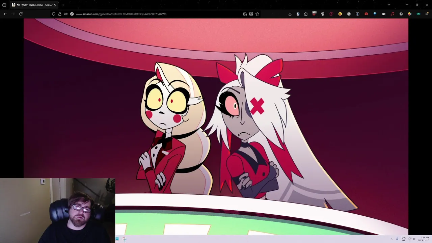Go forward to the next page
Screen dimensions: 432x243
point(13,14)
